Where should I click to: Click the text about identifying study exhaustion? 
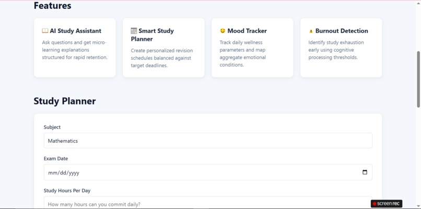click(336, 50)
